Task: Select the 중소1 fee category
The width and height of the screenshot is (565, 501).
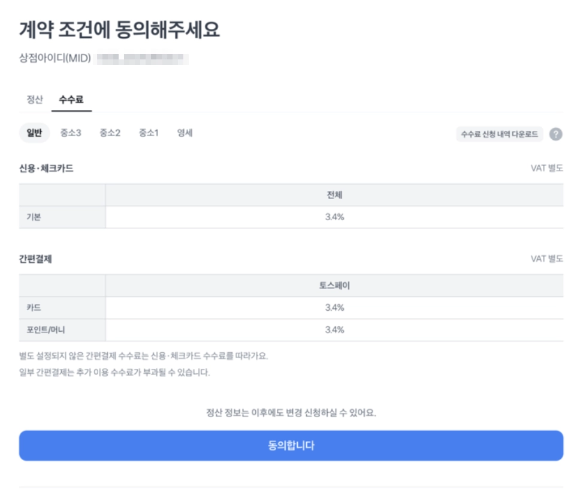Action: point(149,133)
